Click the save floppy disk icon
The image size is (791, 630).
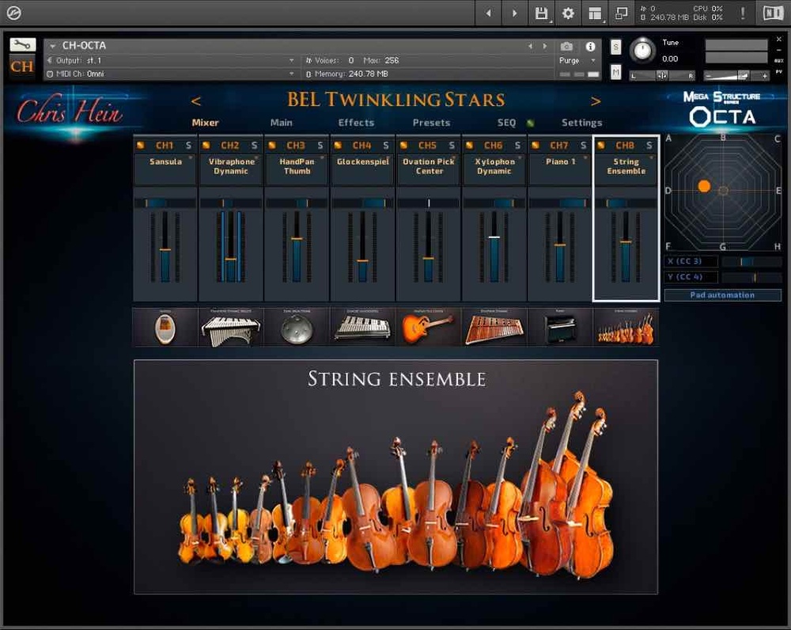point(541,13)
